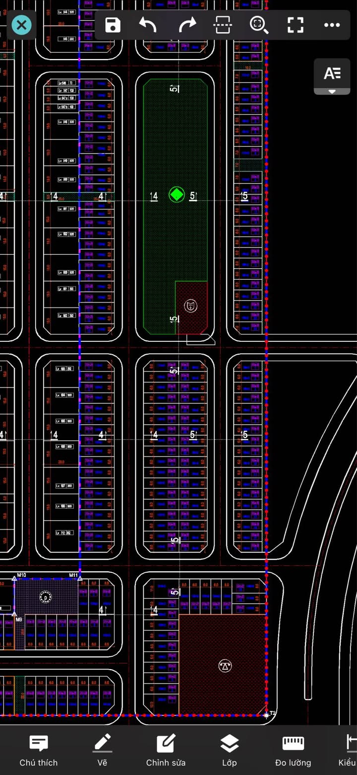357x775 pixels.
Task: Select the Đo lường measure tool
Action: pos(293,751)
